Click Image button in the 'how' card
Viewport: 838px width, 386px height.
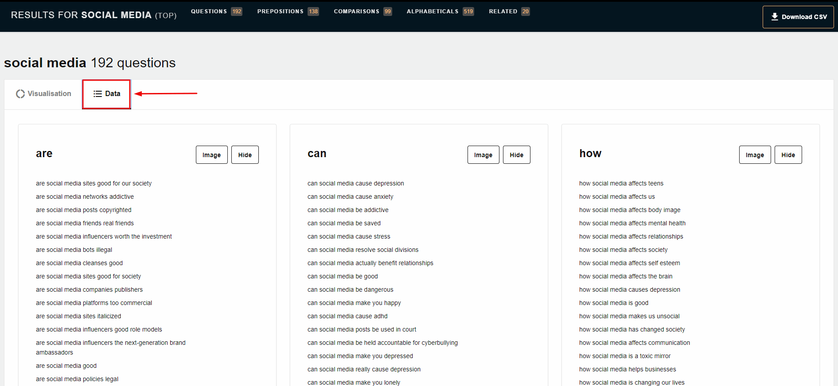click(x=755, y=155)
